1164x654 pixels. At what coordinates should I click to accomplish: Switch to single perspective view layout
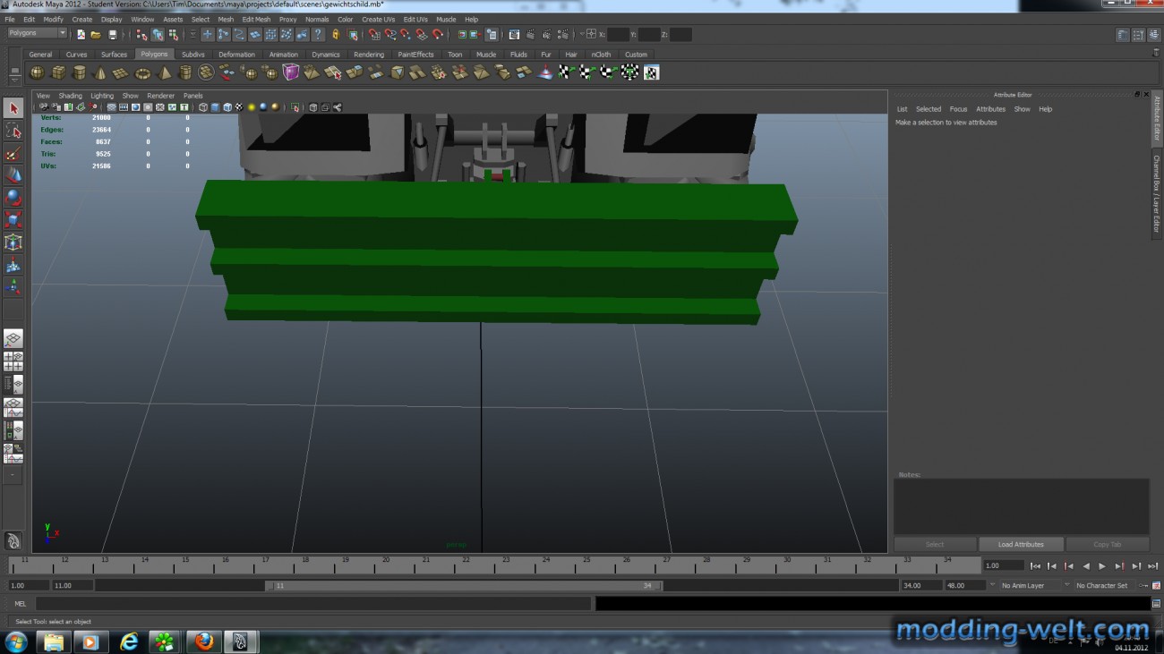(x=13, y=339)
